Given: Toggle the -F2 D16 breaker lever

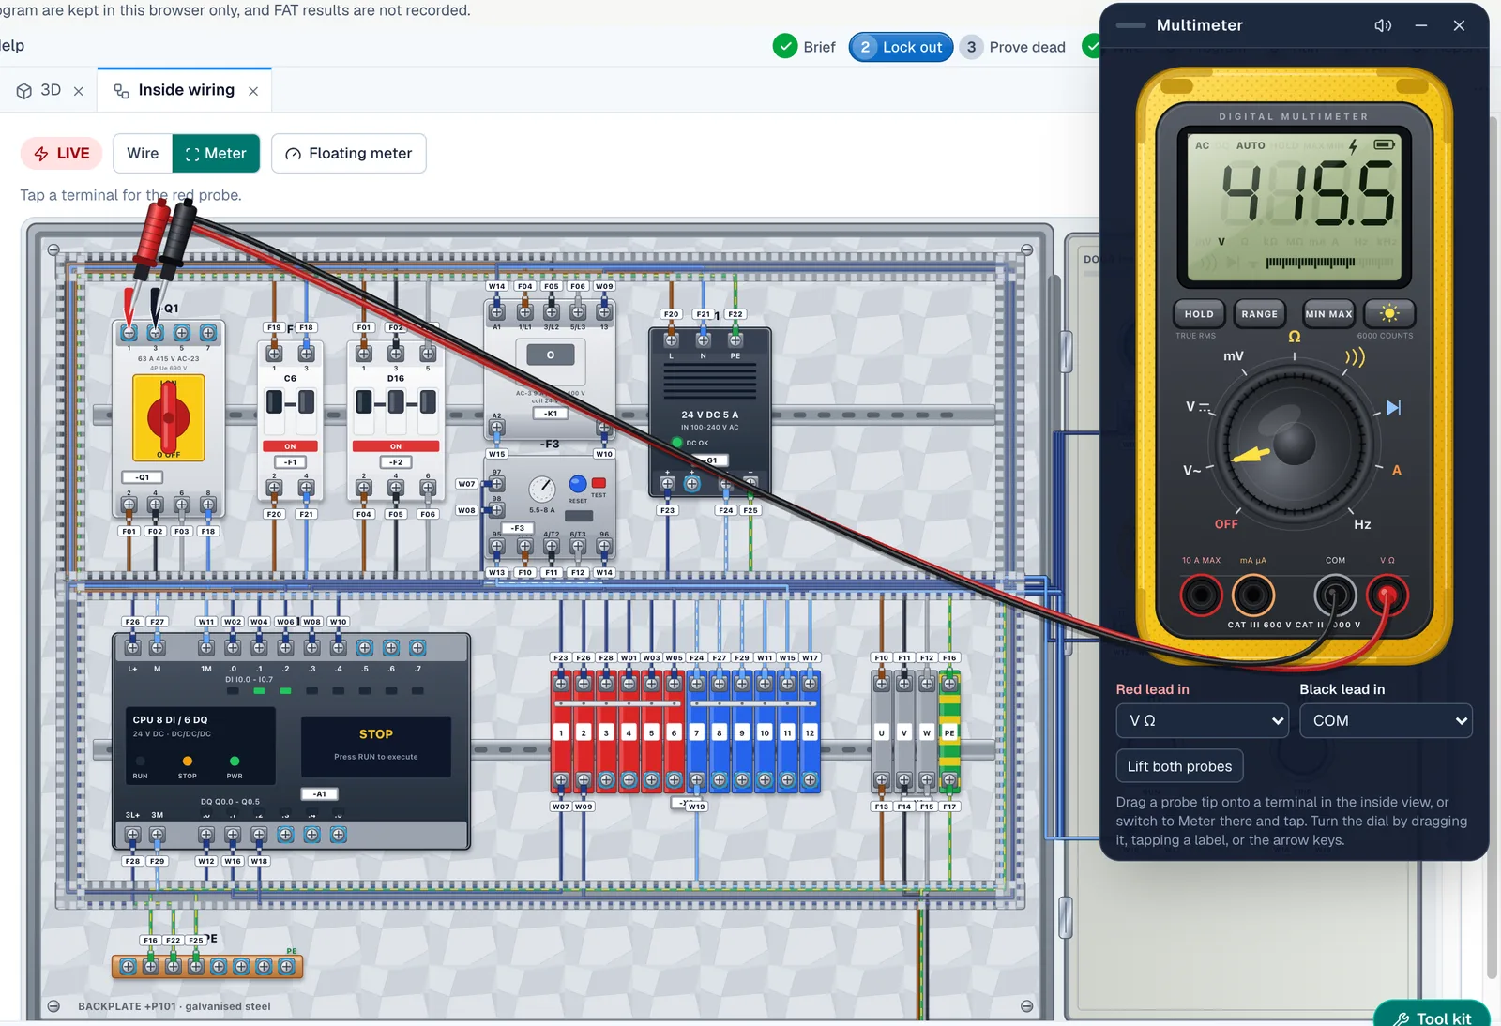Looking at the screenshot, I should (x=396, y=403).
